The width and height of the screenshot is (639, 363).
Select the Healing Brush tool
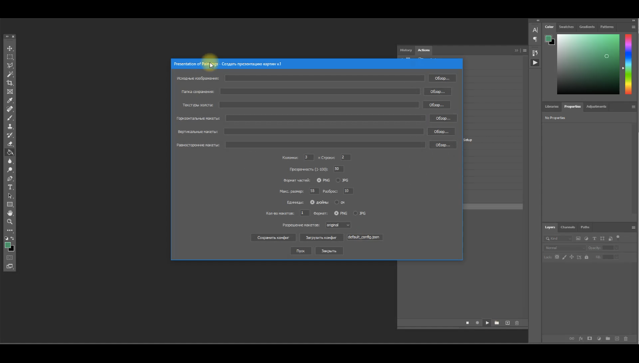click(x=10, y=109)
